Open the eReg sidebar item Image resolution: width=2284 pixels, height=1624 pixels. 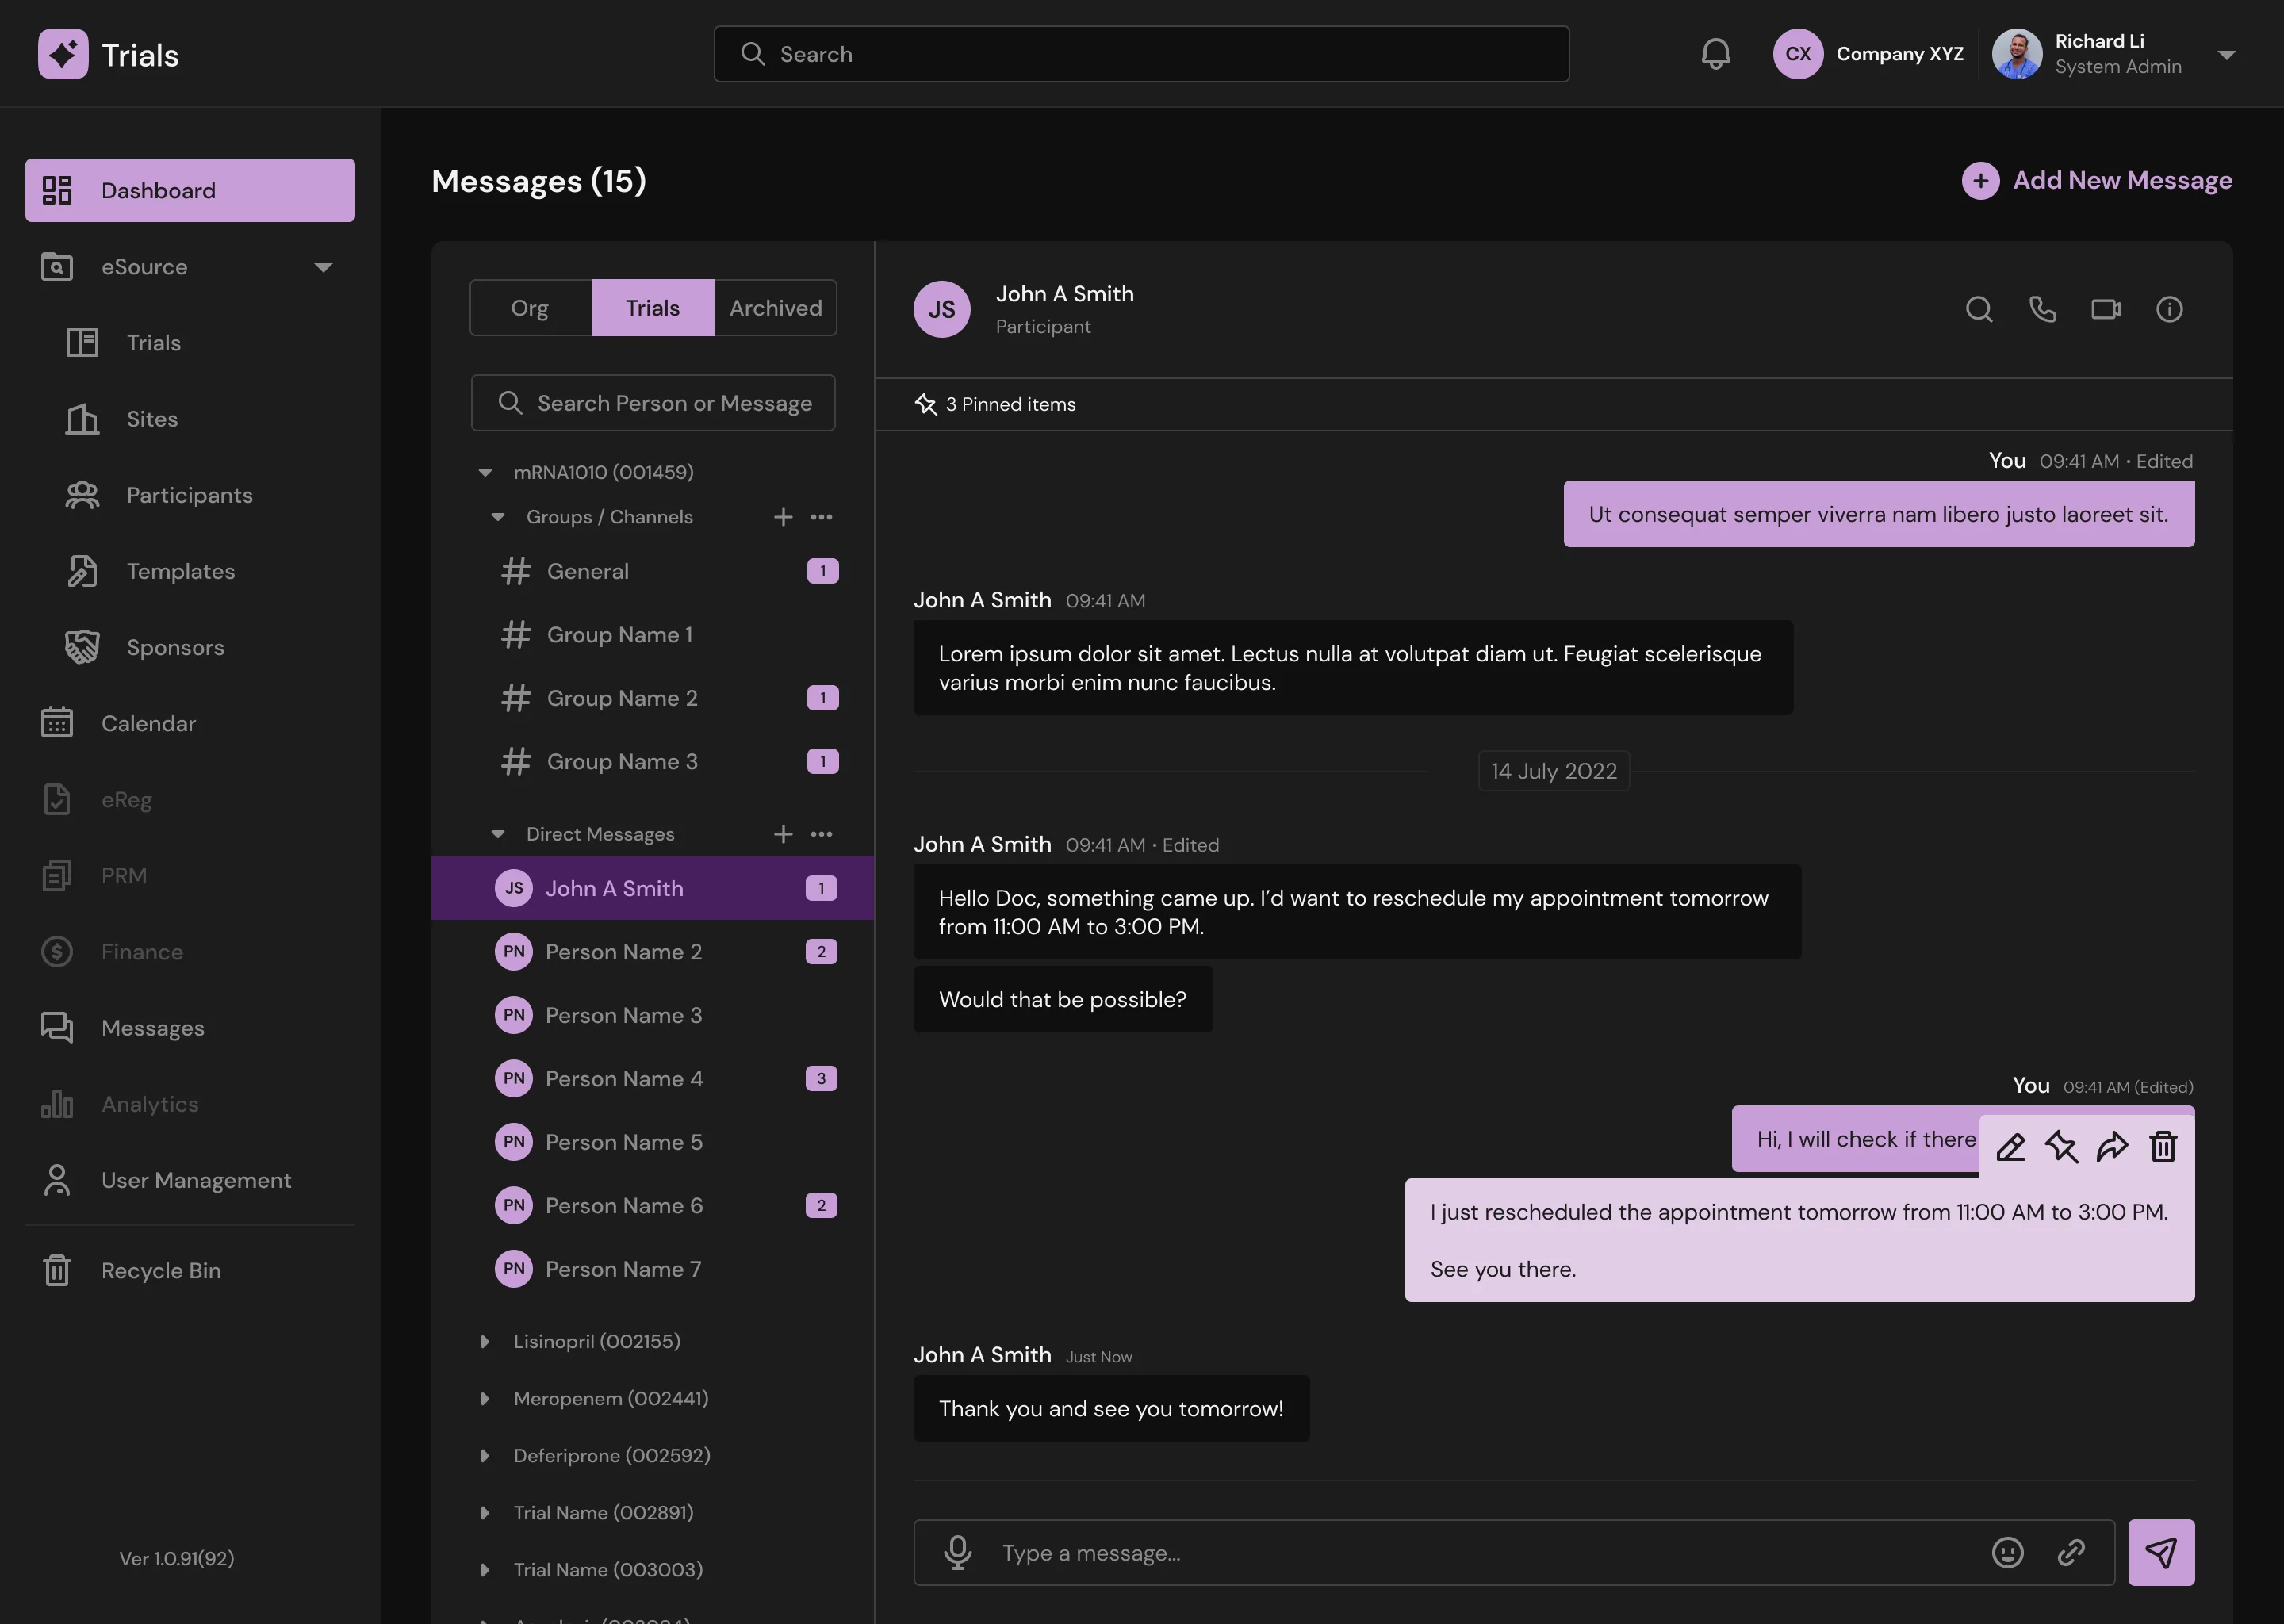tap(190, 799)
